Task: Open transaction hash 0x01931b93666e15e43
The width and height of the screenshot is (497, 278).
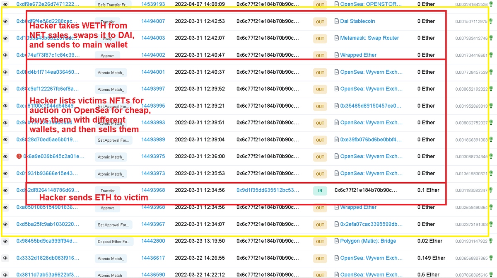Action: [47, 174]
